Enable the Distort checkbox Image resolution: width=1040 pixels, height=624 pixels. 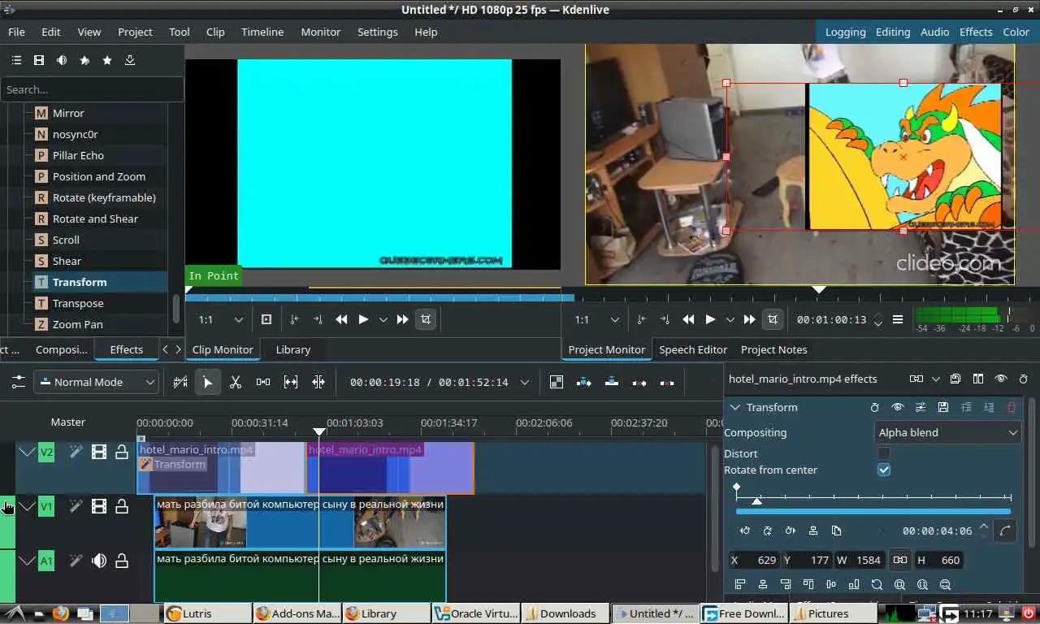(x=884, y=453)
